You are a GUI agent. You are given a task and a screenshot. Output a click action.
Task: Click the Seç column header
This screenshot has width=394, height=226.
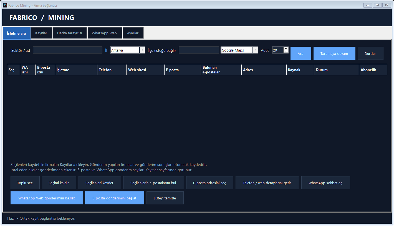14,70
